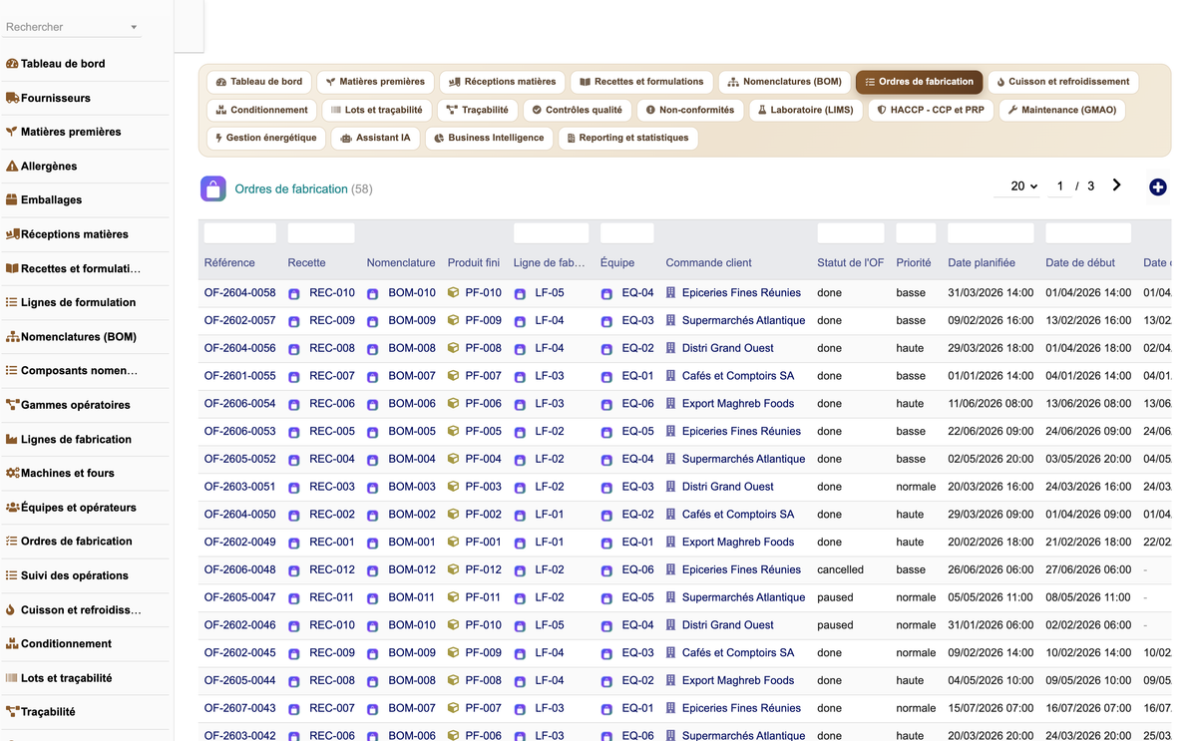Filter by Date planifiée field
This screenshot has height=741, width=1197.
991,233
